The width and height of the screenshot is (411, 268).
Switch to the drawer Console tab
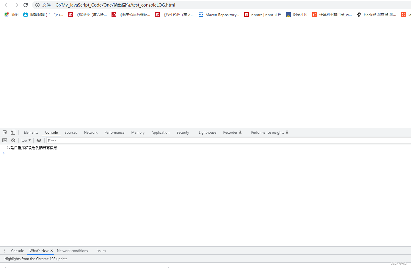pyautogui.click(x=18, y=251)
